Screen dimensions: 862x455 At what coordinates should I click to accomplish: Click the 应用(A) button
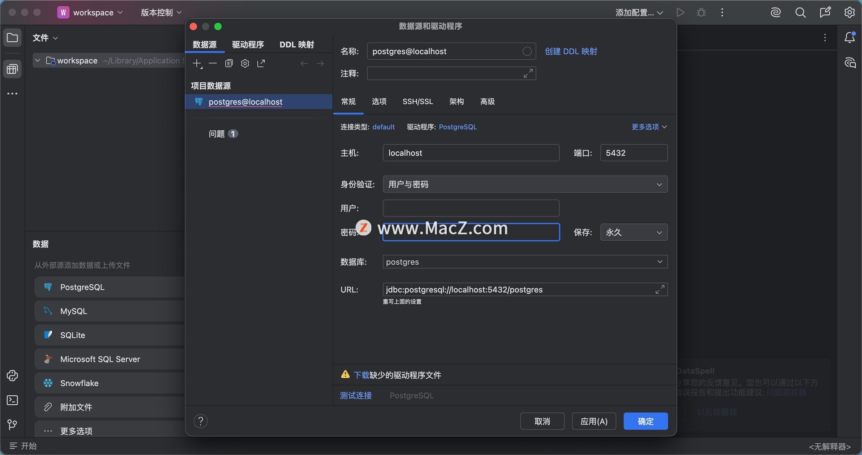click(594, 421)
